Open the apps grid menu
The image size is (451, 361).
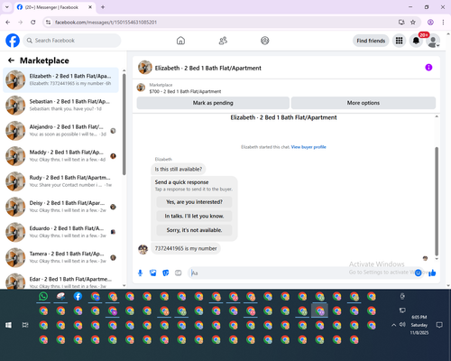coord(399,41)
